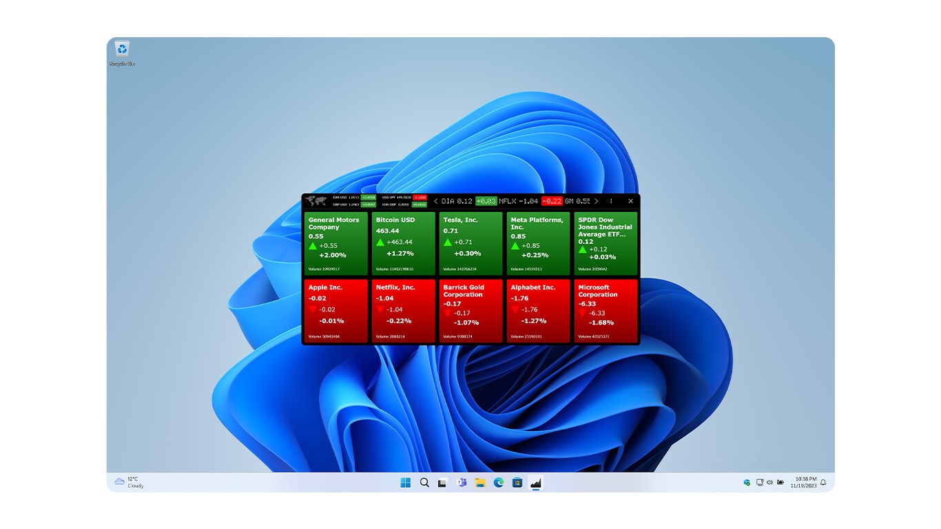Open notifications bell in system tray
The width and height of the screenshot is (941, 529).
823,482
